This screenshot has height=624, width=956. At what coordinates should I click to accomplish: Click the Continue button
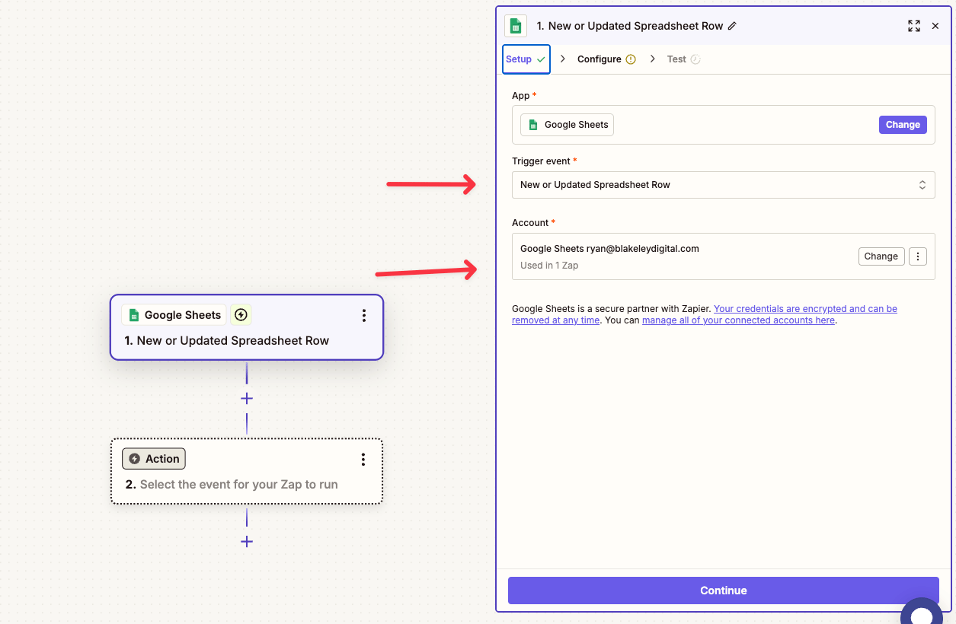tap(723, 591)
